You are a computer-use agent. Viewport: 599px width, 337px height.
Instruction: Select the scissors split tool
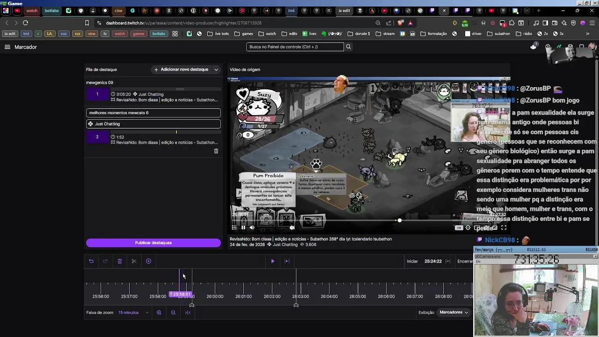[x=134, y=261]
